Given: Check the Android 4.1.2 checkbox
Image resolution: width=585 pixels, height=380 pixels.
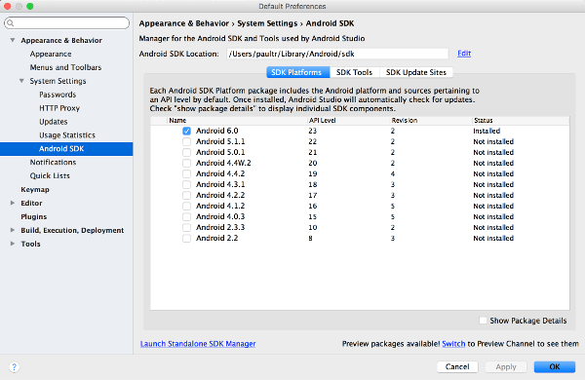Looking at the screenshot, I should [186, 207].
